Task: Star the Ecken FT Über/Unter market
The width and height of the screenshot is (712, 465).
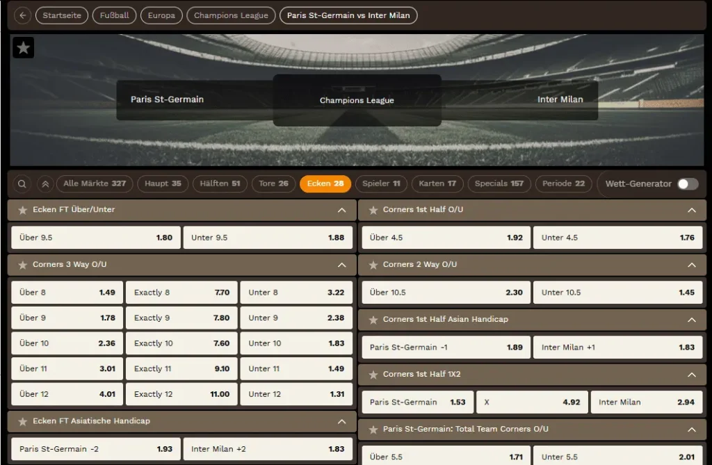Action: (23, 210)
